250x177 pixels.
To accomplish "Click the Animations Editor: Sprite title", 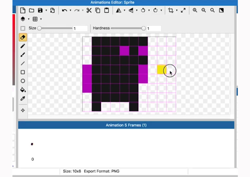I will (x=112, y=2).
